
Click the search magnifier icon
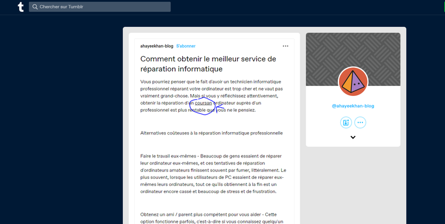tap(35, 7)
